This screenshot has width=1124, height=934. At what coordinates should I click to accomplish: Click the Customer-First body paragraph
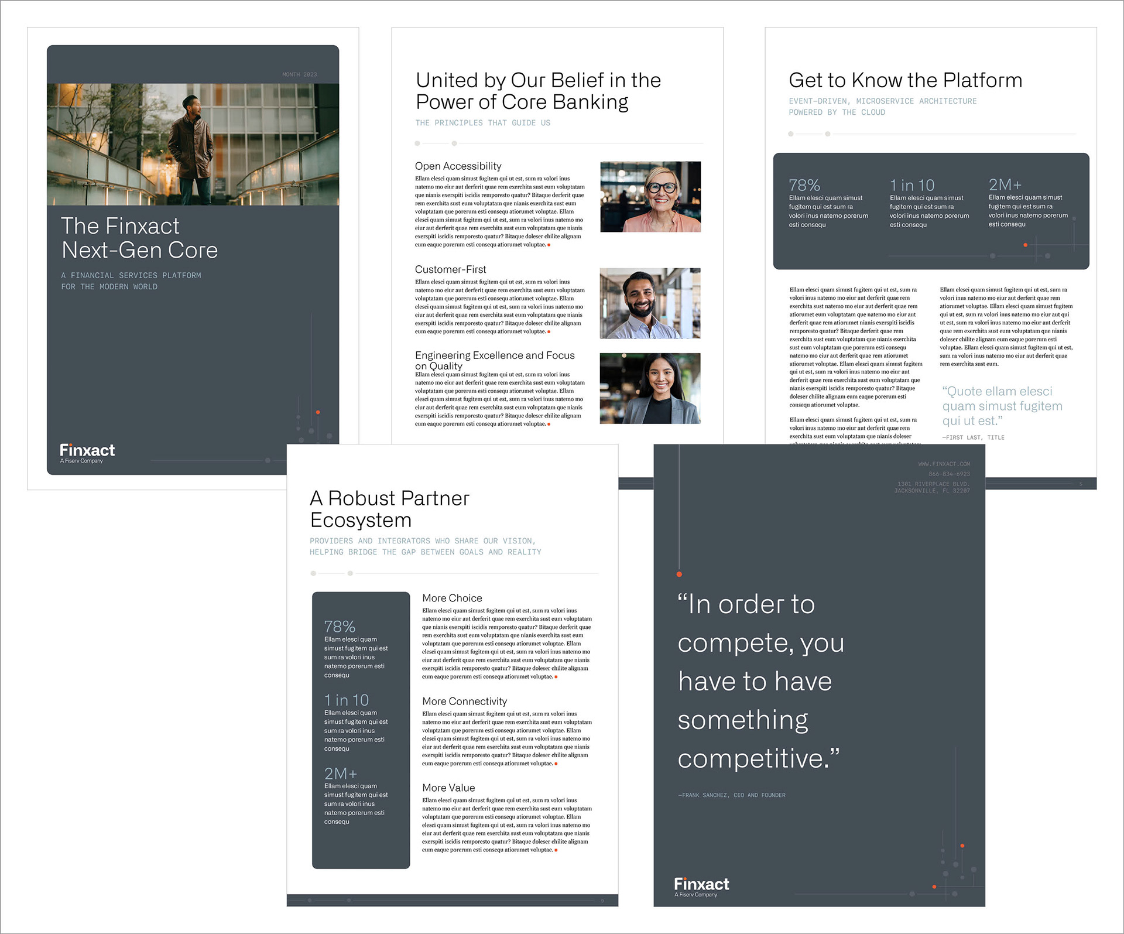coord(500,307)
